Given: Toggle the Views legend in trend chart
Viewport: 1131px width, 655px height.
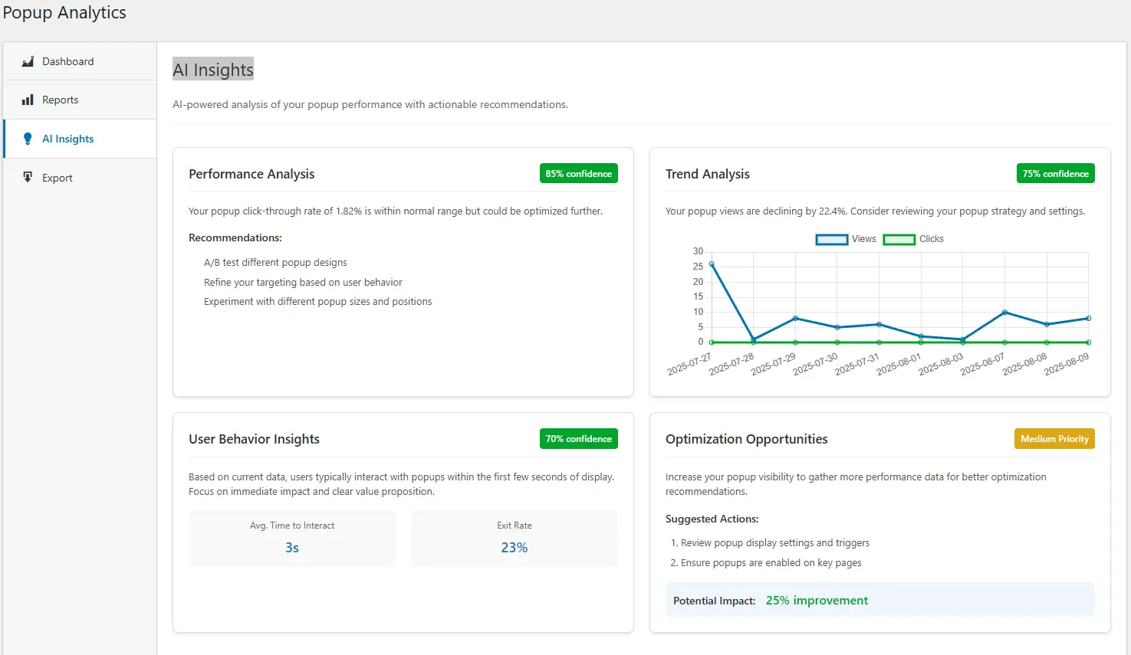Looking at the screenshot, I should pos(863,239).
